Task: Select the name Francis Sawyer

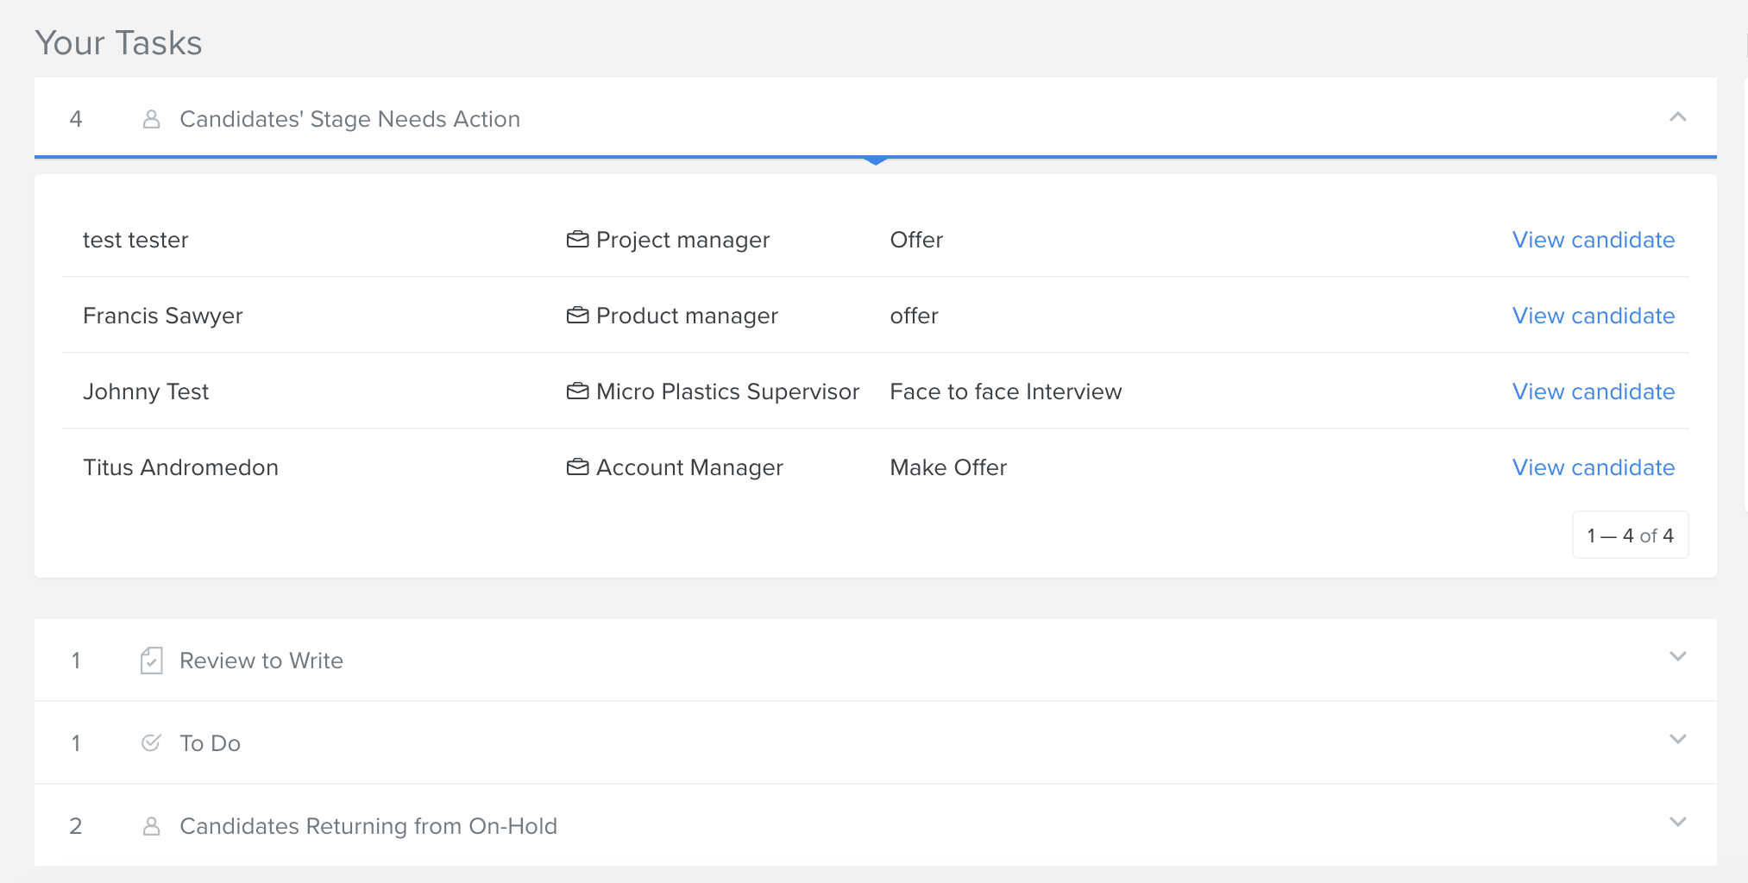Action: [x=163, y=316]
